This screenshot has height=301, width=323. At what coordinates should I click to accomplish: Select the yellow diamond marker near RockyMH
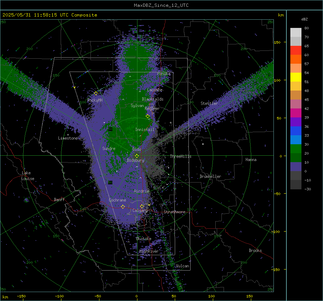(x=96, y=93)
